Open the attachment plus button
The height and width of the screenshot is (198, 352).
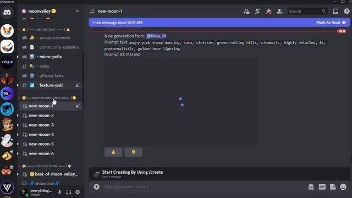pyautogui.click(x=97, y=187)
